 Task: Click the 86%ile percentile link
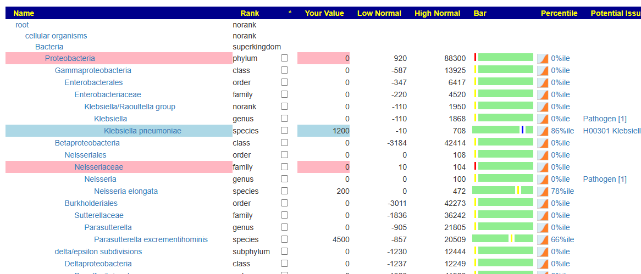tap(562, 131)
